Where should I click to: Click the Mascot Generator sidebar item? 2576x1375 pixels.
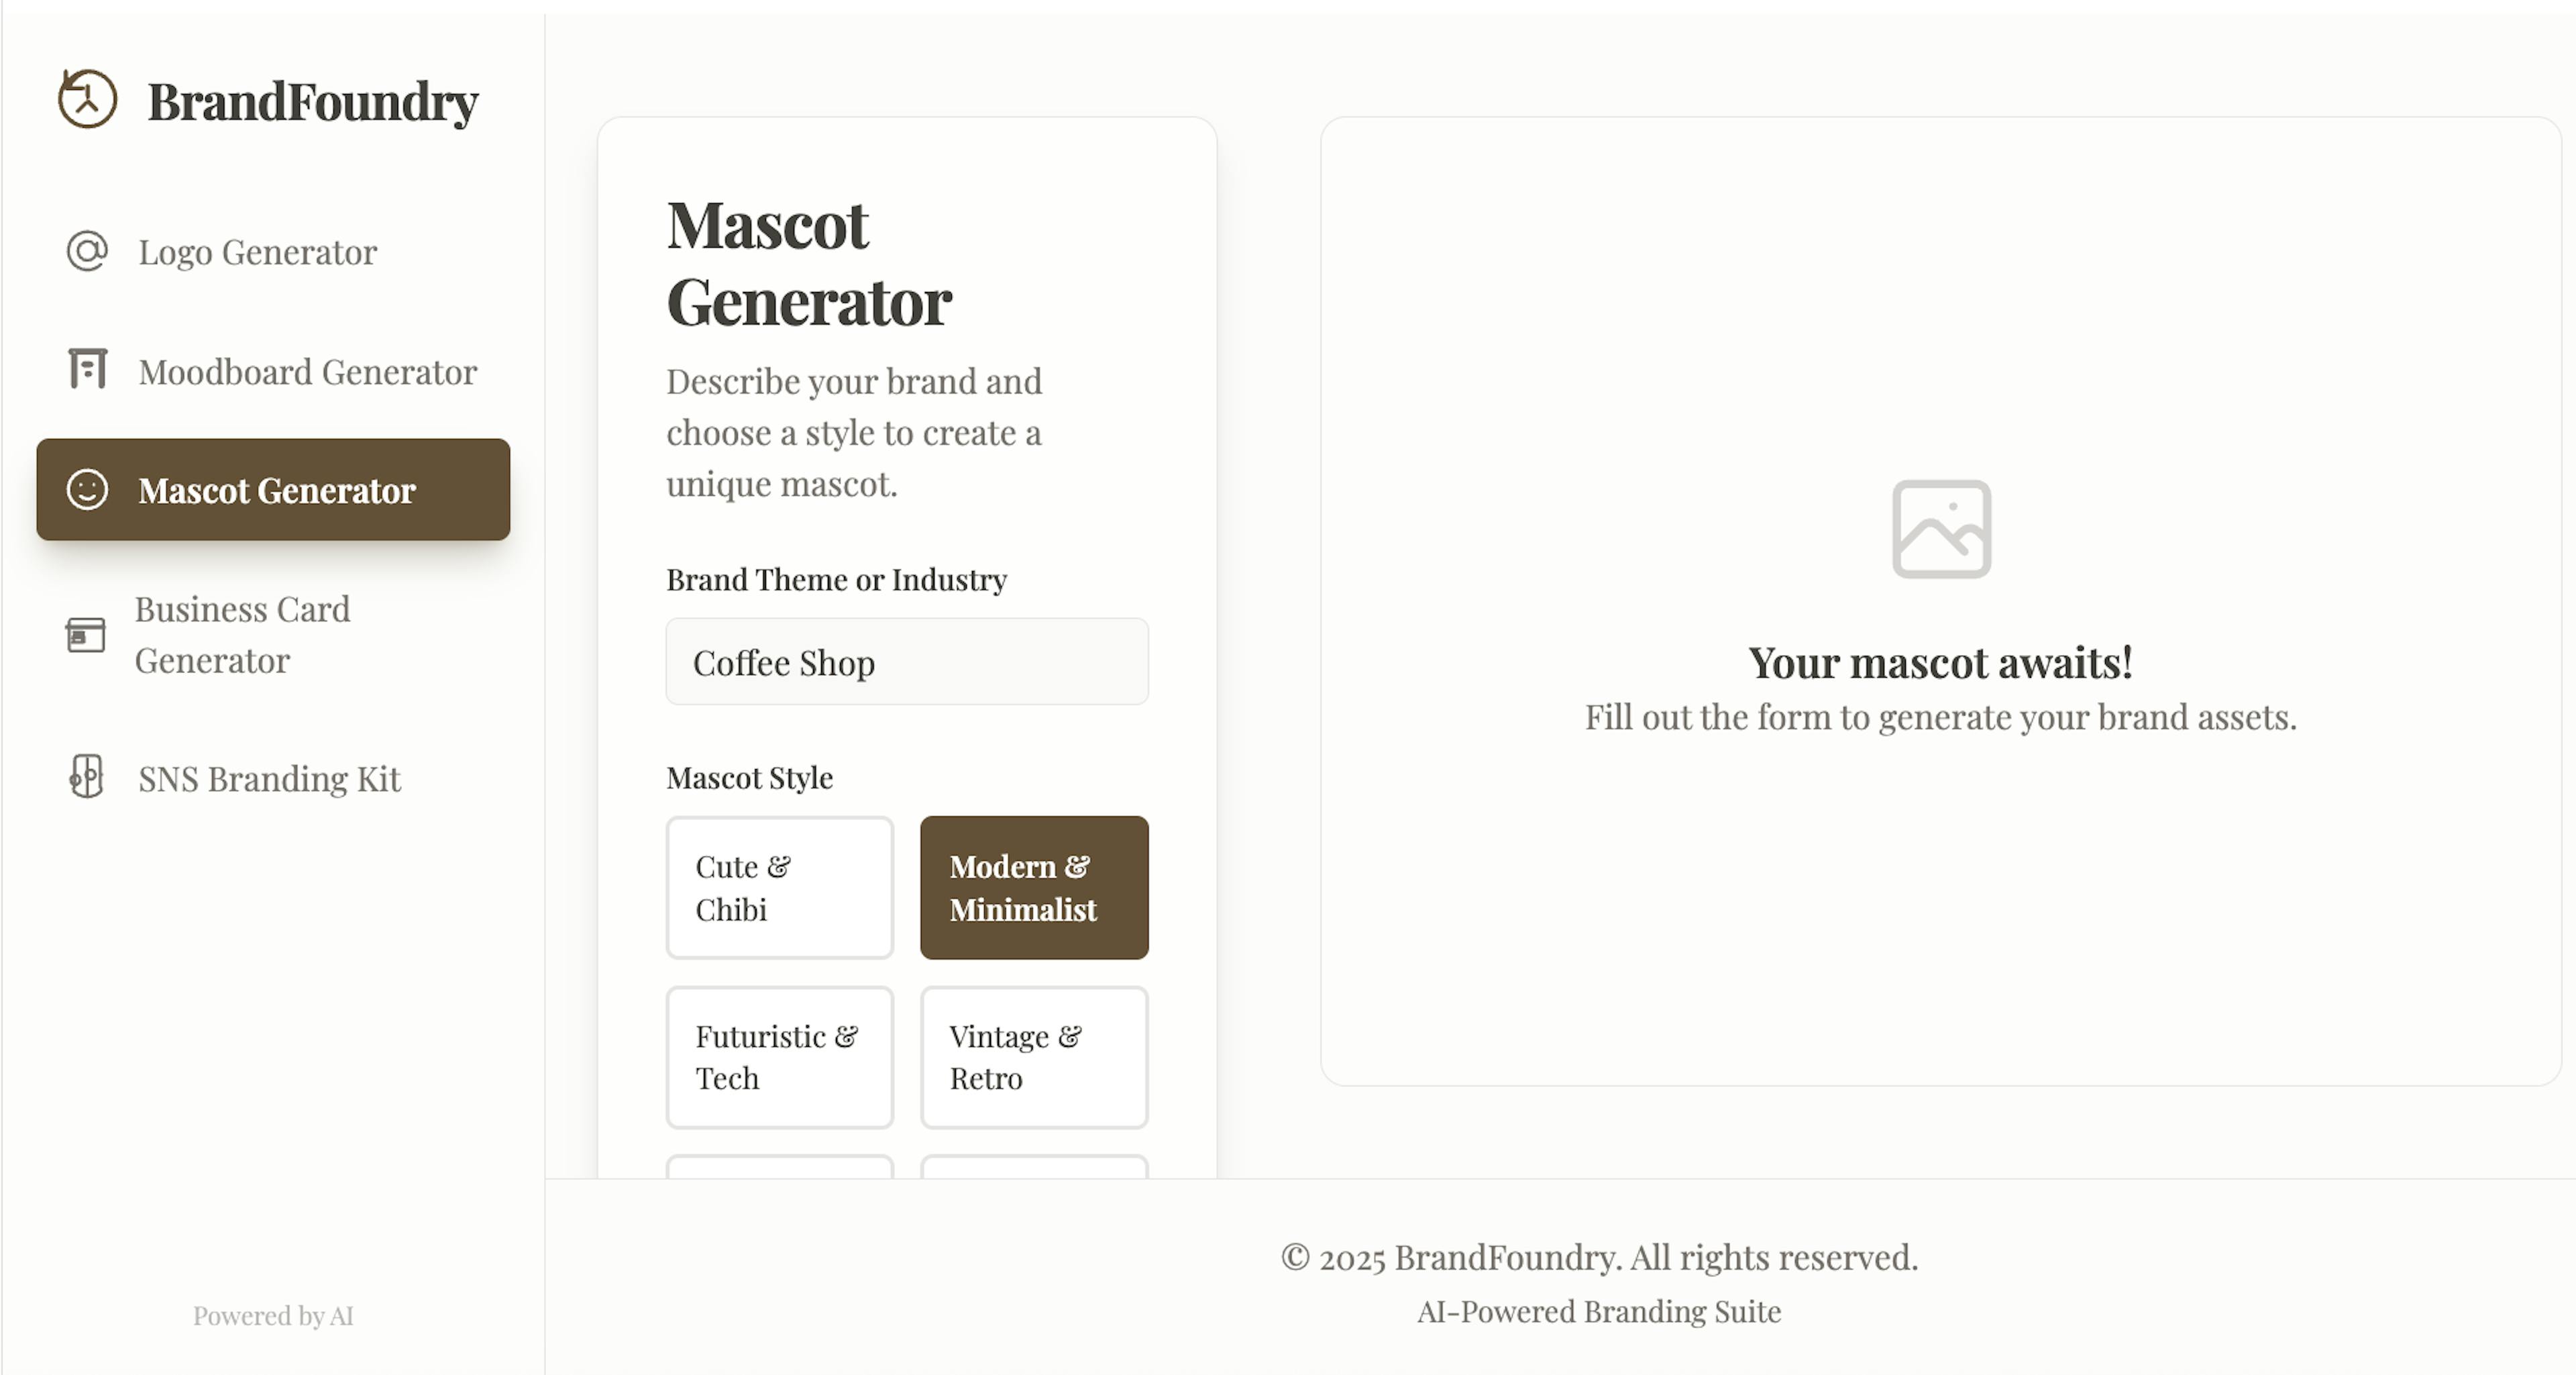click(273, 490)
